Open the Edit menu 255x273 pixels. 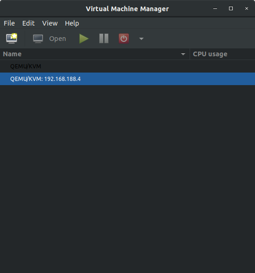point(28,23)
